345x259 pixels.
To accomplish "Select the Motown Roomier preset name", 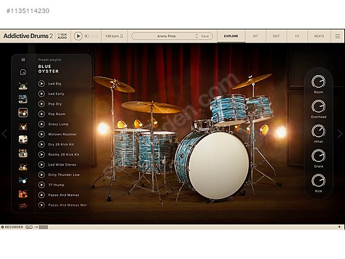I will pyautogui.click(x=62, y=134).
